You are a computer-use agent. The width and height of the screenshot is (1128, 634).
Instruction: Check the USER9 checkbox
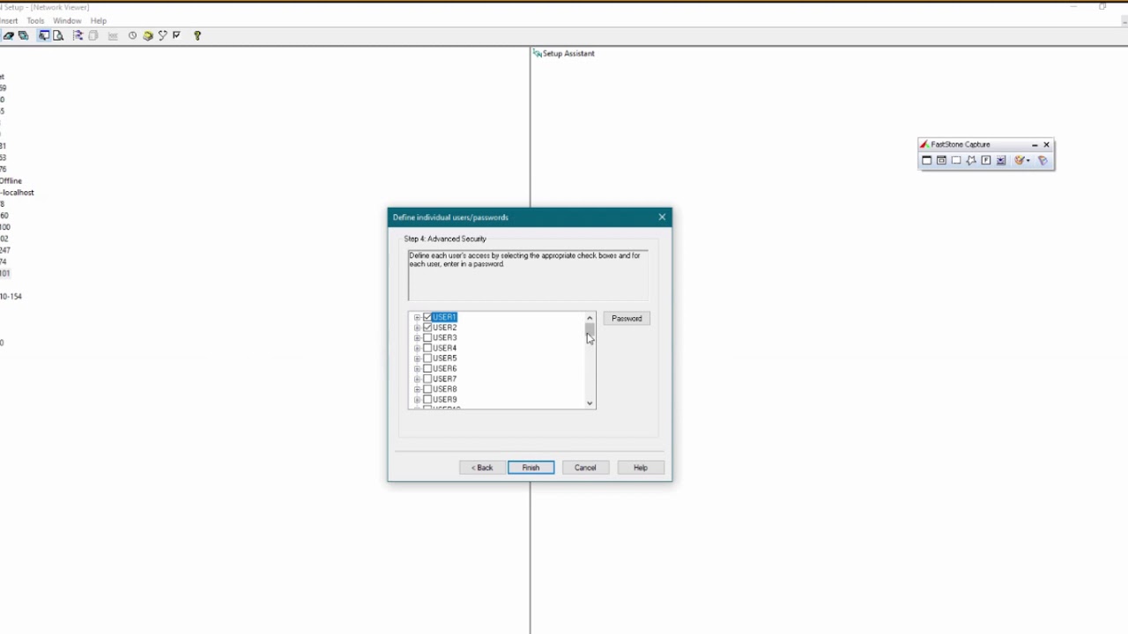pos(427,400)
